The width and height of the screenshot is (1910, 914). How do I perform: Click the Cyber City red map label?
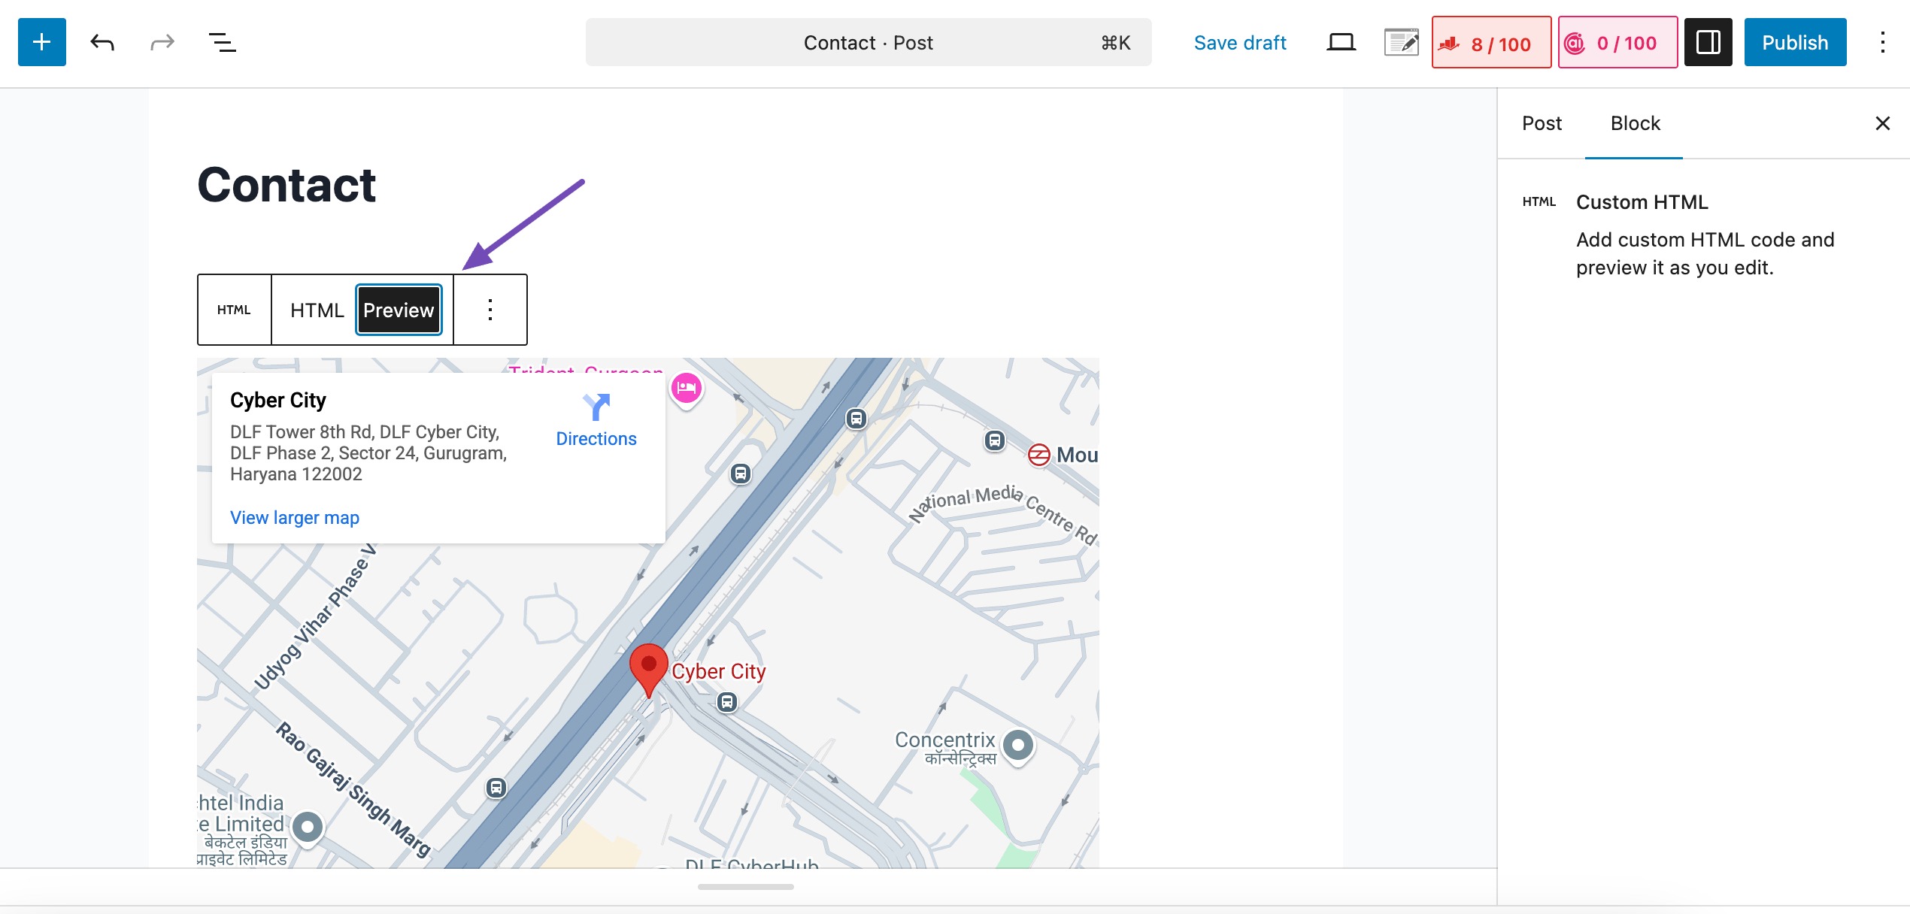(718, 671)
